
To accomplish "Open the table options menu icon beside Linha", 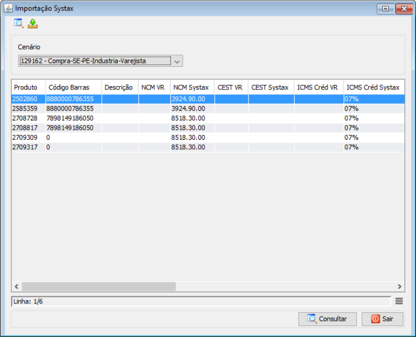I will (399, 301).
